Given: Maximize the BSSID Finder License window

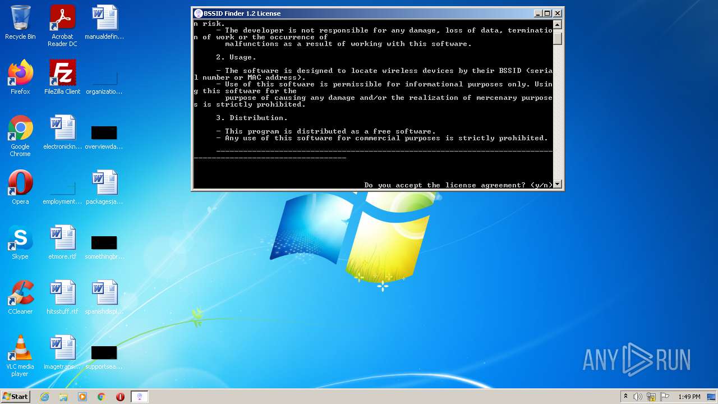Looking at the screenshot, I should tap(547, 13).
